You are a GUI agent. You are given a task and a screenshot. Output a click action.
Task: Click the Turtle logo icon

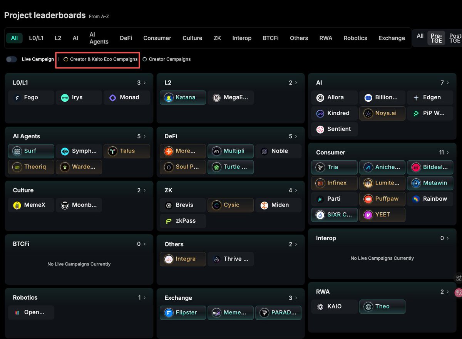(216, 167)
